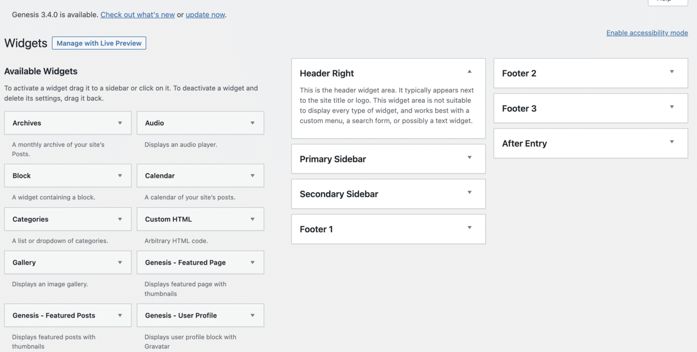Open the Genesis update now link
The height and width of the screenshot is (352, 697).
pos(205,14)
